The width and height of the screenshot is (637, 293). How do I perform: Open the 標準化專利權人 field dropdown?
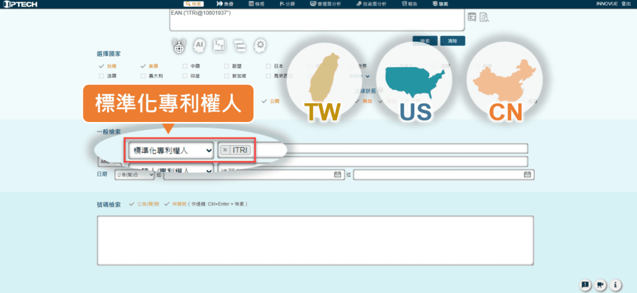(170, 150)
